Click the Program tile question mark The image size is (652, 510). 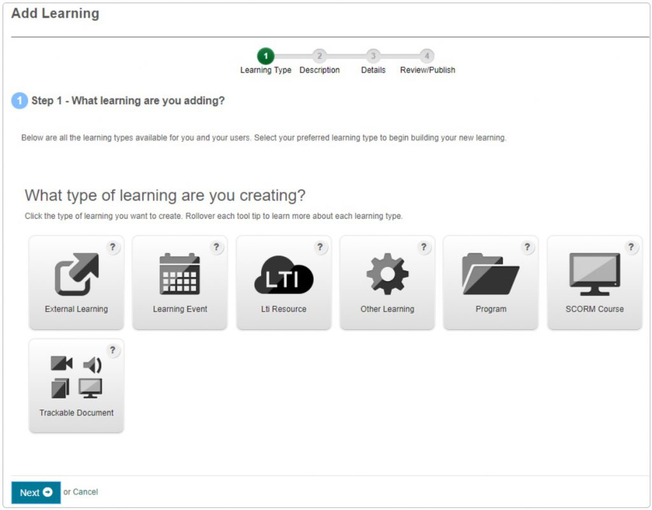tap(527, 247)
